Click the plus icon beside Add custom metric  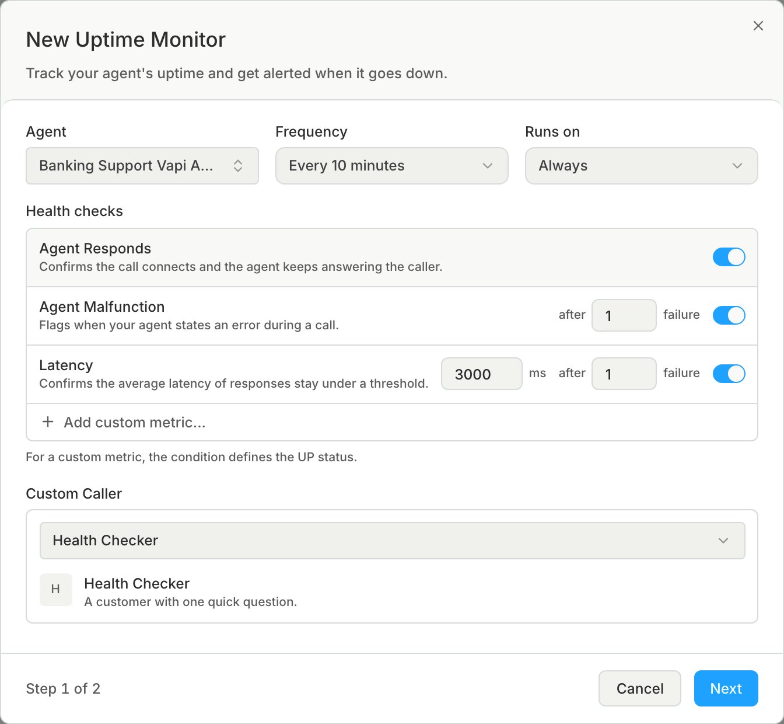point(48,422)
